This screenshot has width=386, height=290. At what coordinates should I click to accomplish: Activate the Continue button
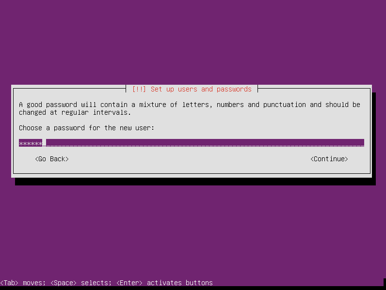(x=329, y=159)
